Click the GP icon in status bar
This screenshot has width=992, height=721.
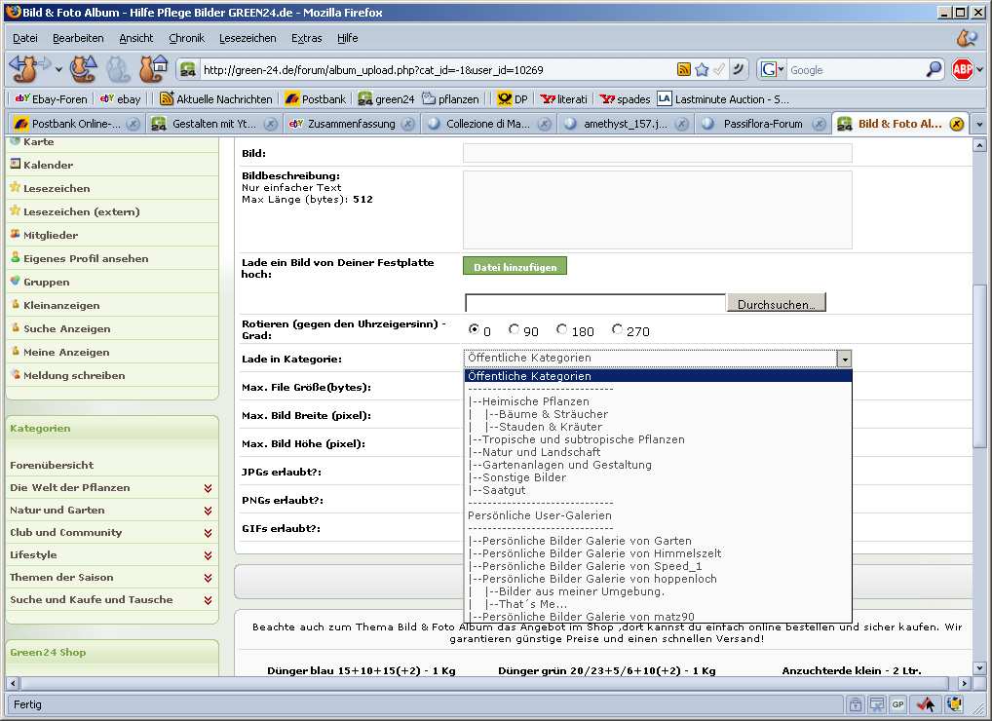[x=898, y=703]
